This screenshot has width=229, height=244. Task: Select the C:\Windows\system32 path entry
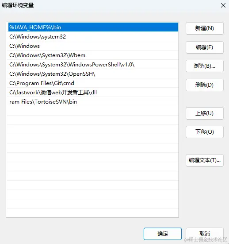pos(93,37)
